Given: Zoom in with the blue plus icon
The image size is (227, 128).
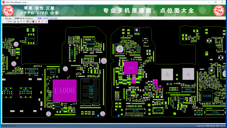Looking at the screenshot, I should 15,22.
